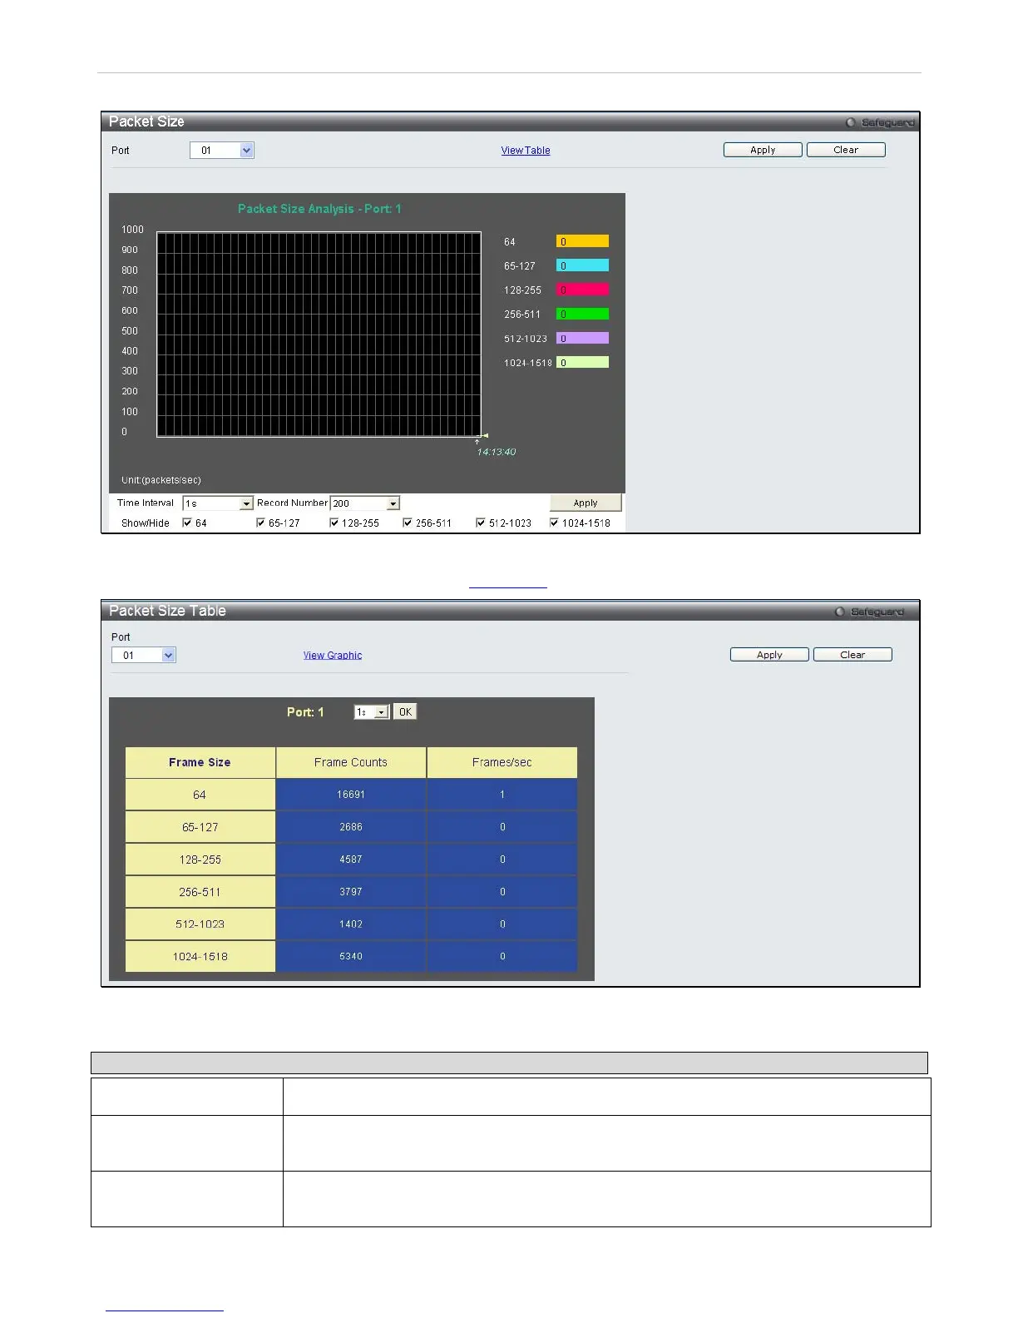Viewport: 1018px width, 1318px height.
Task: Click the frame count value 4587
Action: coord(351,860)
